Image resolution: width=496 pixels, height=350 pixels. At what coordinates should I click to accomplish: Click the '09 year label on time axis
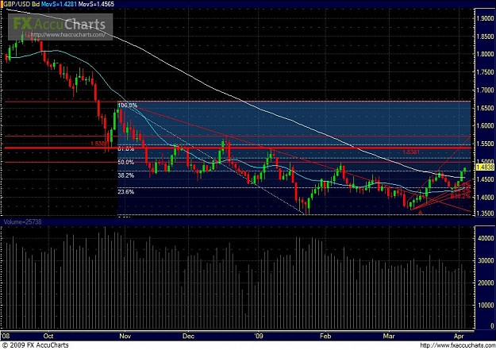pos(259,336)
